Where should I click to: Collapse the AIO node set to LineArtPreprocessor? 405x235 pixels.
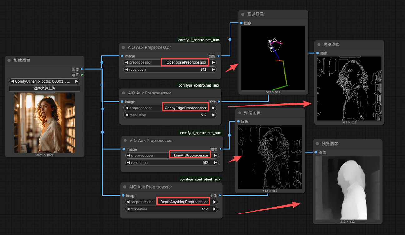point(126,141)
